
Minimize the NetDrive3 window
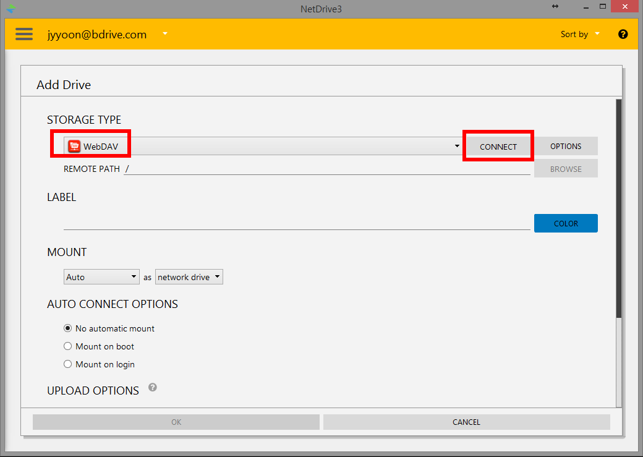[586, 7]
